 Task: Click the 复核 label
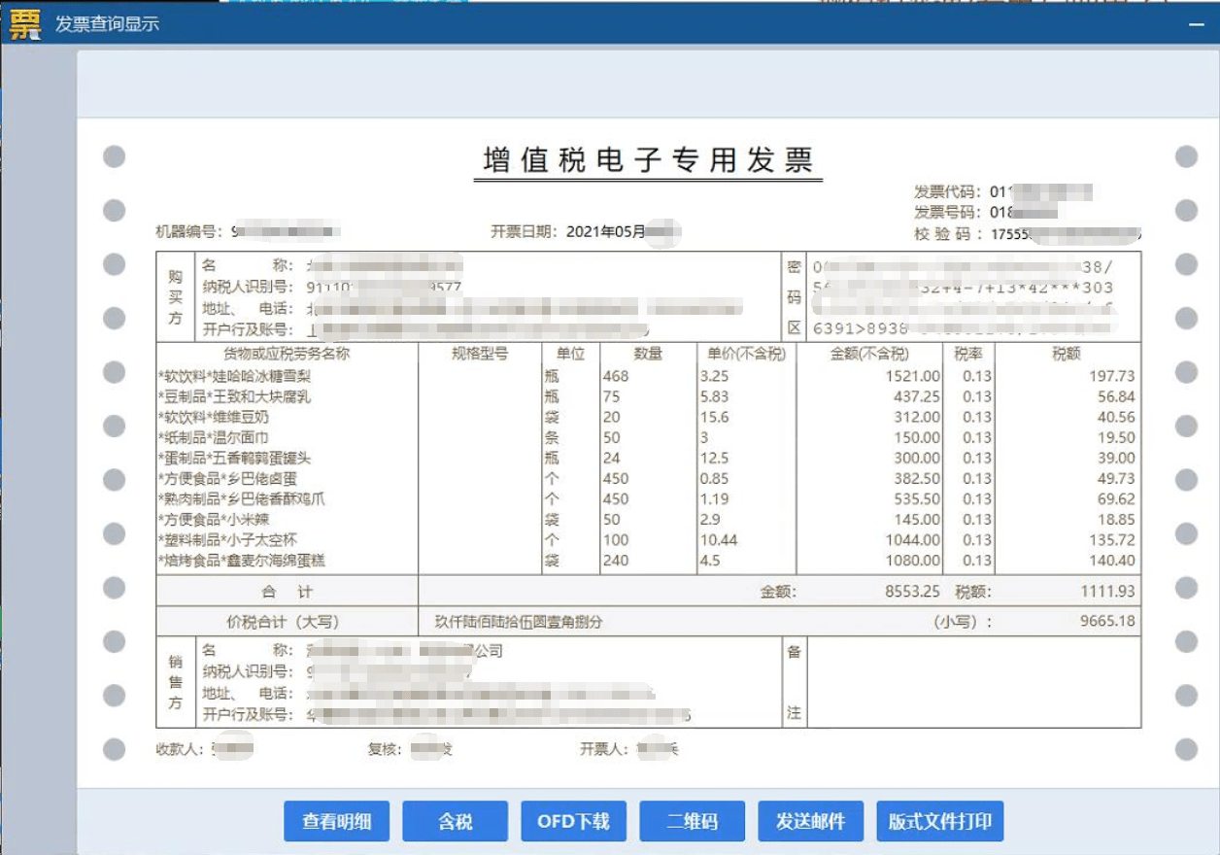[386, 749]
